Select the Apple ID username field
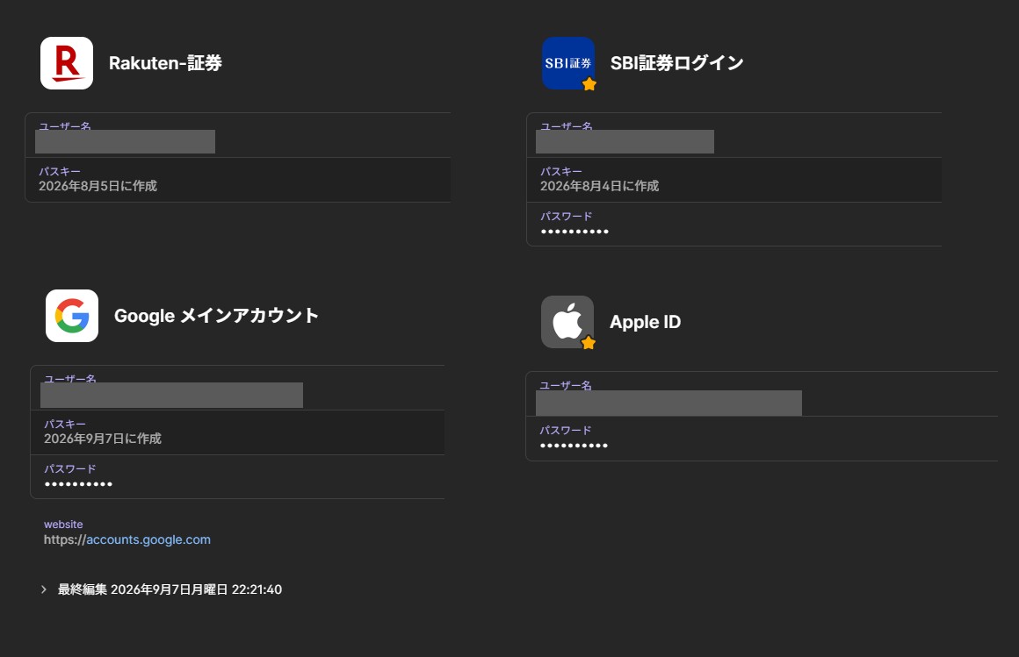 [762, 394]
